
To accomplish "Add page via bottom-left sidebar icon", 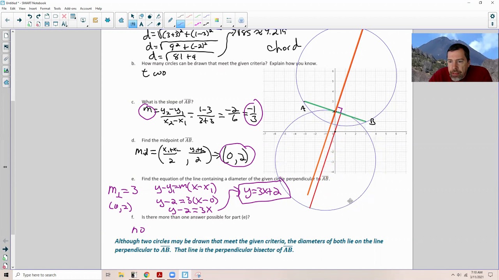I will [5, 257].
